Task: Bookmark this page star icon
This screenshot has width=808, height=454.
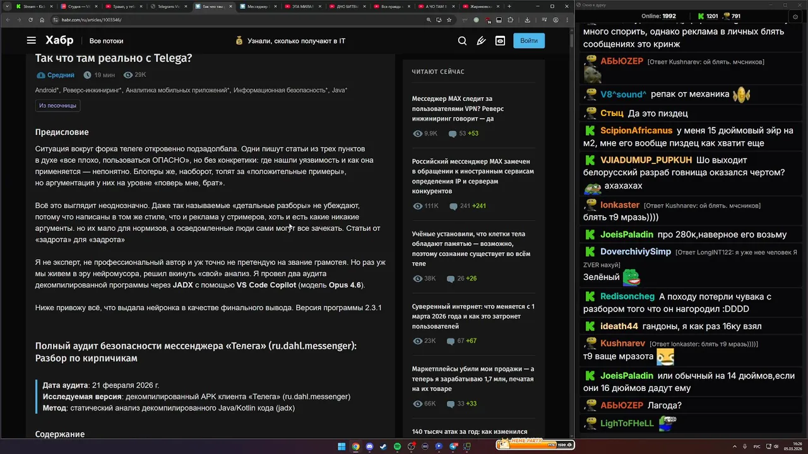Action: pos(449,20)
